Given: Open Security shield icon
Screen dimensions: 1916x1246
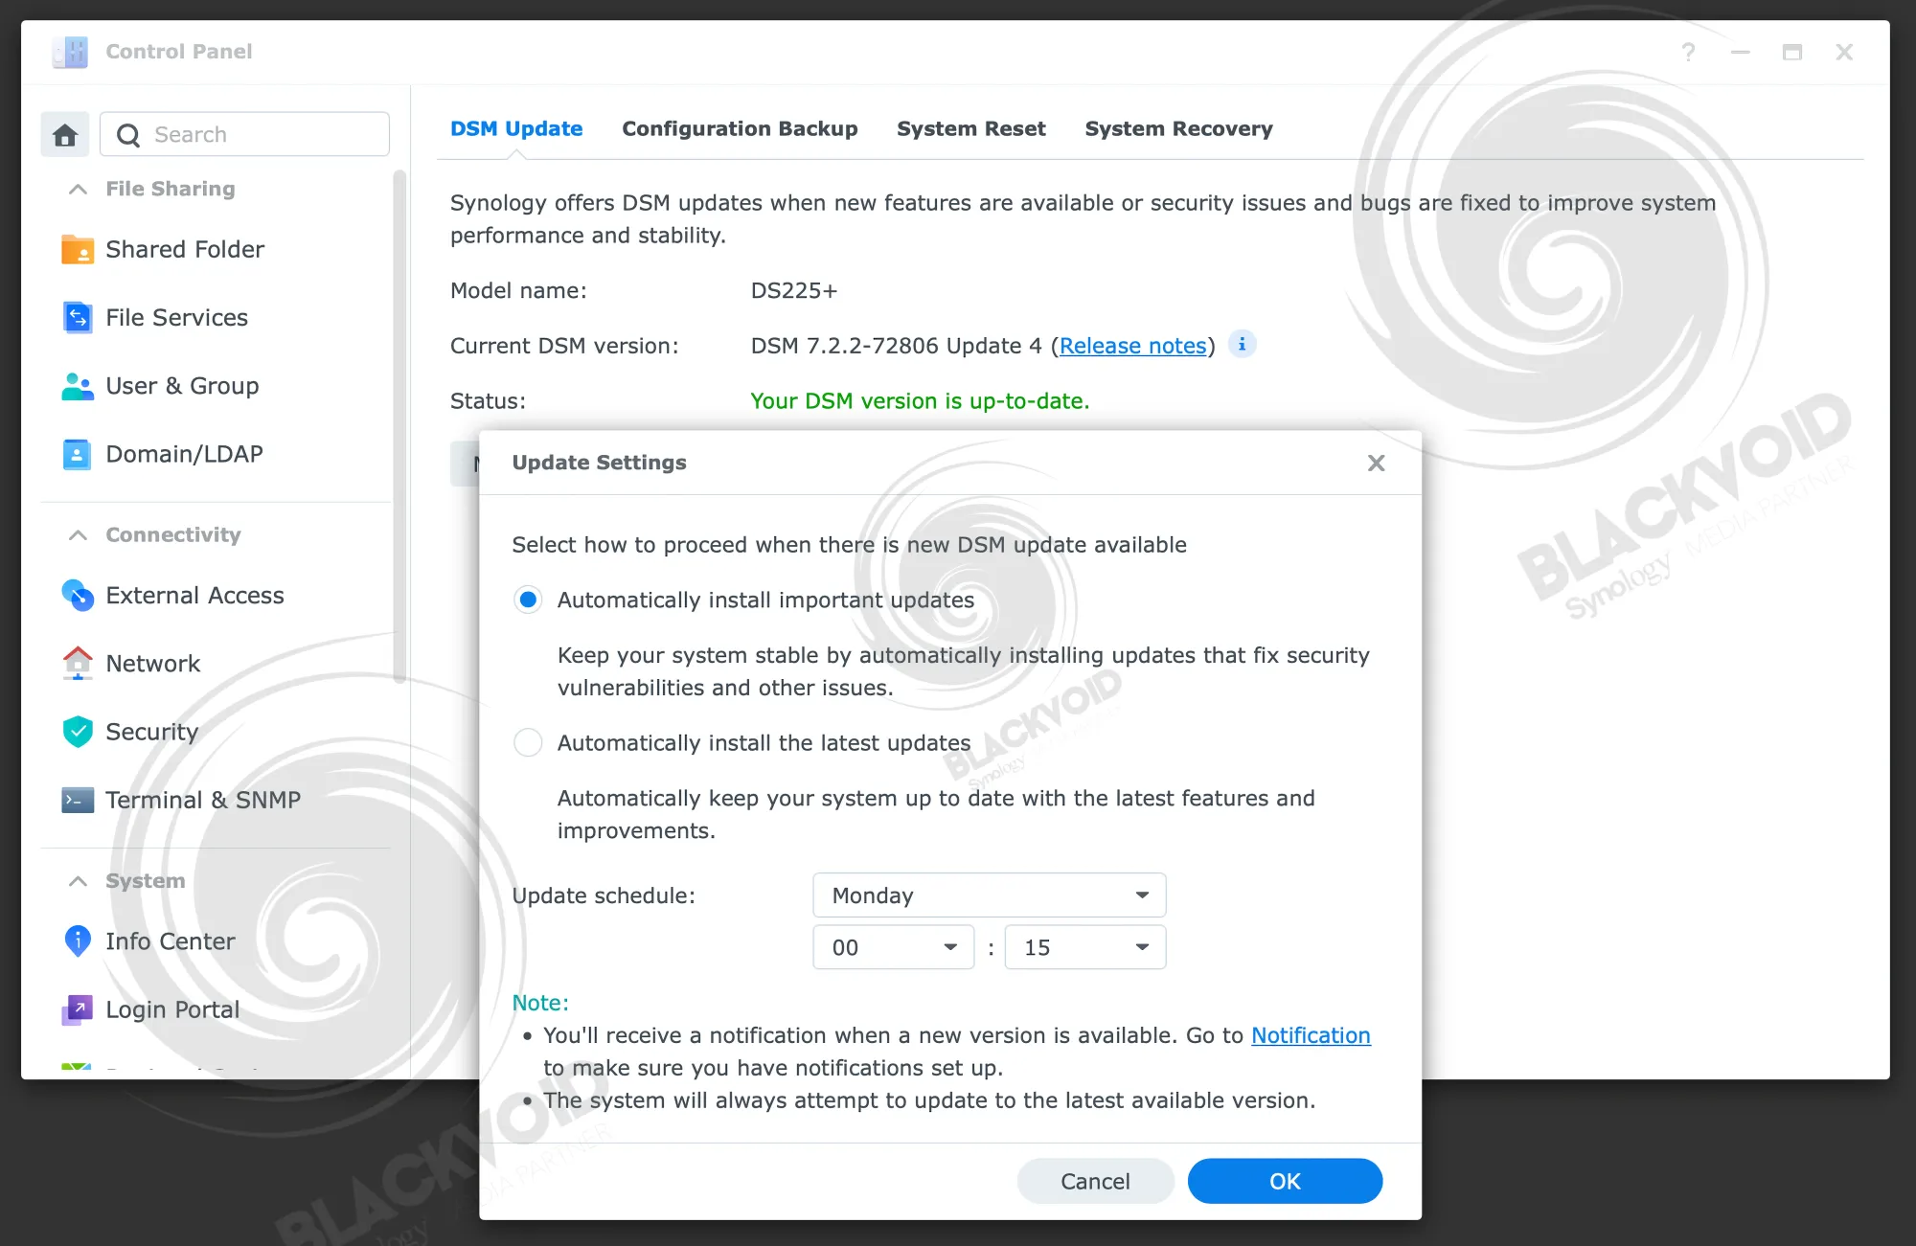Looking at the screenshot, I should [78, 732].
